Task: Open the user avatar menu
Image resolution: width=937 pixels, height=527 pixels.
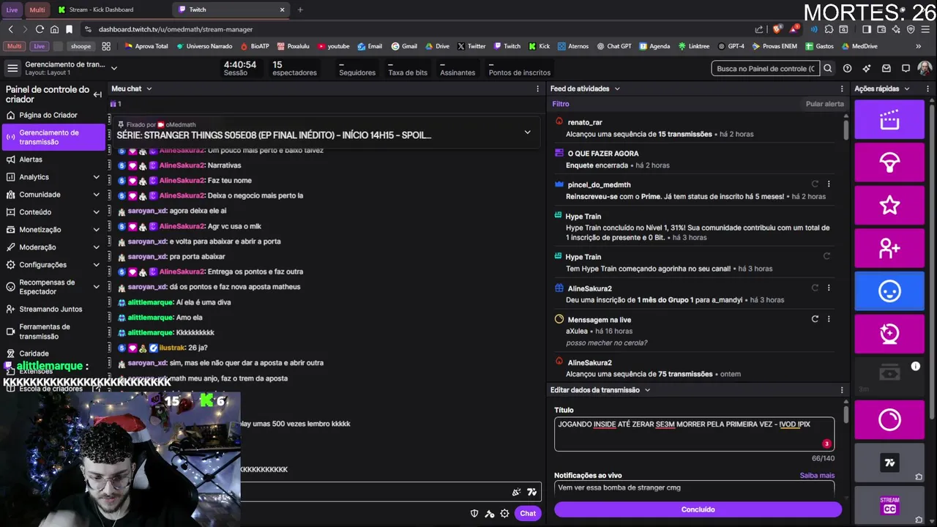Action: click(x=925, y=68)
